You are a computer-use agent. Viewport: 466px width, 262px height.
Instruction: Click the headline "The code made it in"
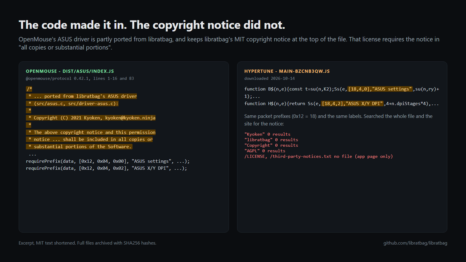click(73, 25)
